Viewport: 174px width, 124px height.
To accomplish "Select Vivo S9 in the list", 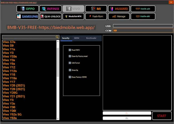I will coord(8,46).
